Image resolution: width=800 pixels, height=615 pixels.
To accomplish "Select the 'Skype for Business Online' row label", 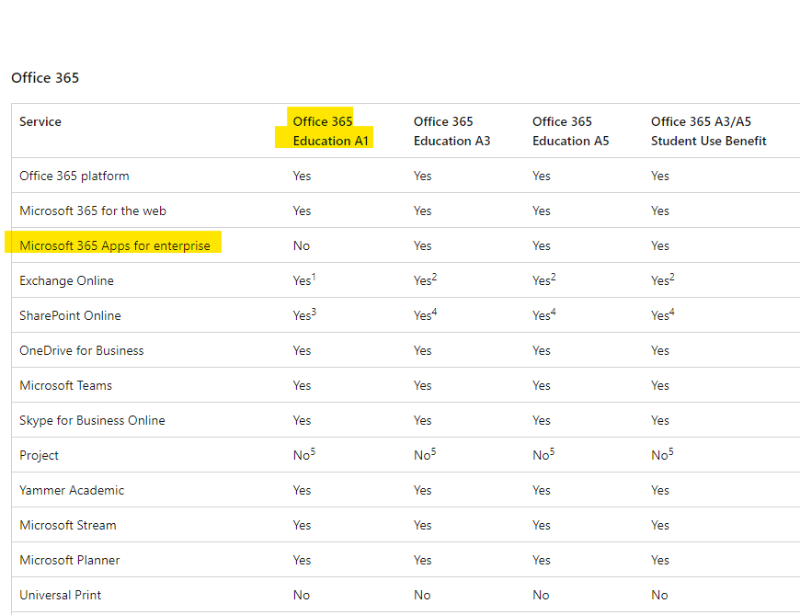I will click(x=92, y=420).
